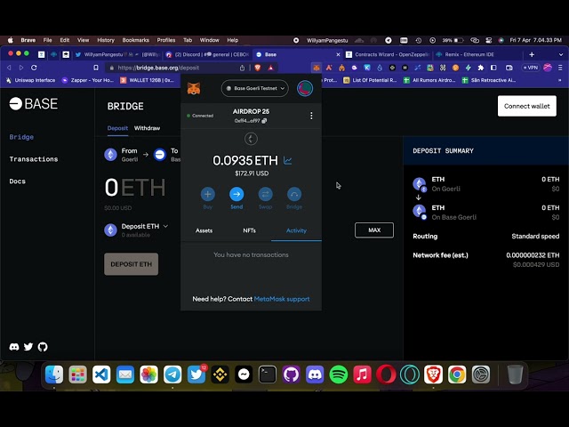Open GitHub Desktop from the dock

pyautogui.click(x=291, y=375)
